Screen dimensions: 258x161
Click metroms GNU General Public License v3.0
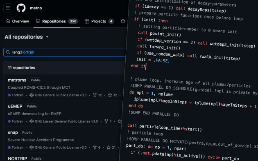tap(58, 95)
